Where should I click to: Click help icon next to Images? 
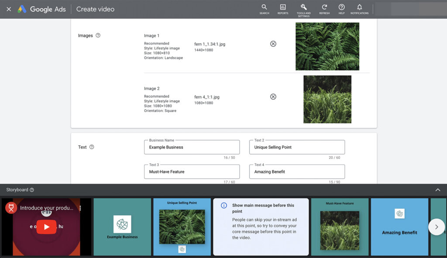pos(98,35)
